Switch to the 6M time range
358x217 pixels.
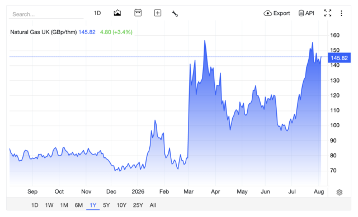[78, 205]
